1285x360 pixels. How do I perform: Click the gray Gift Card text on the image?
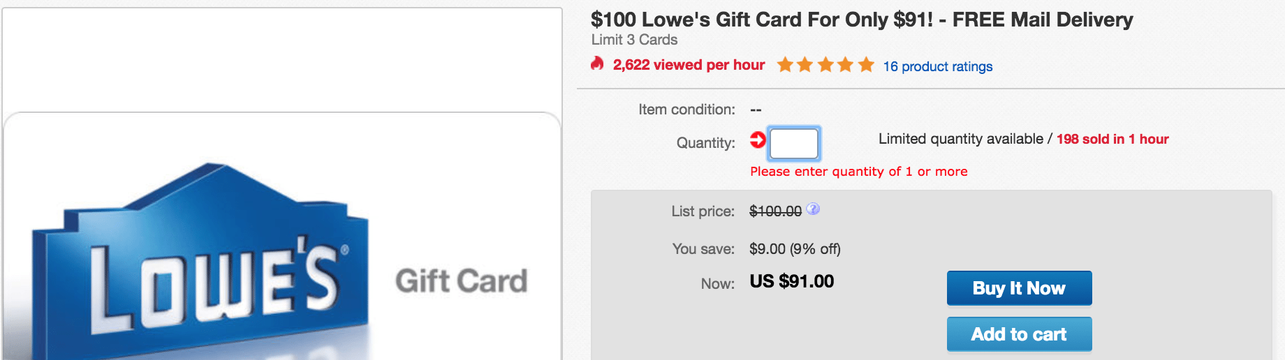coord(461,281)
